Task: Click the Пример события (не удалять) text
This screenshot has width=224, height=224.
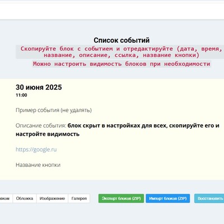Action: (54, 110)
